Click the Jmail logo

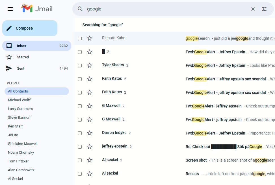click(x=37, y=9)
